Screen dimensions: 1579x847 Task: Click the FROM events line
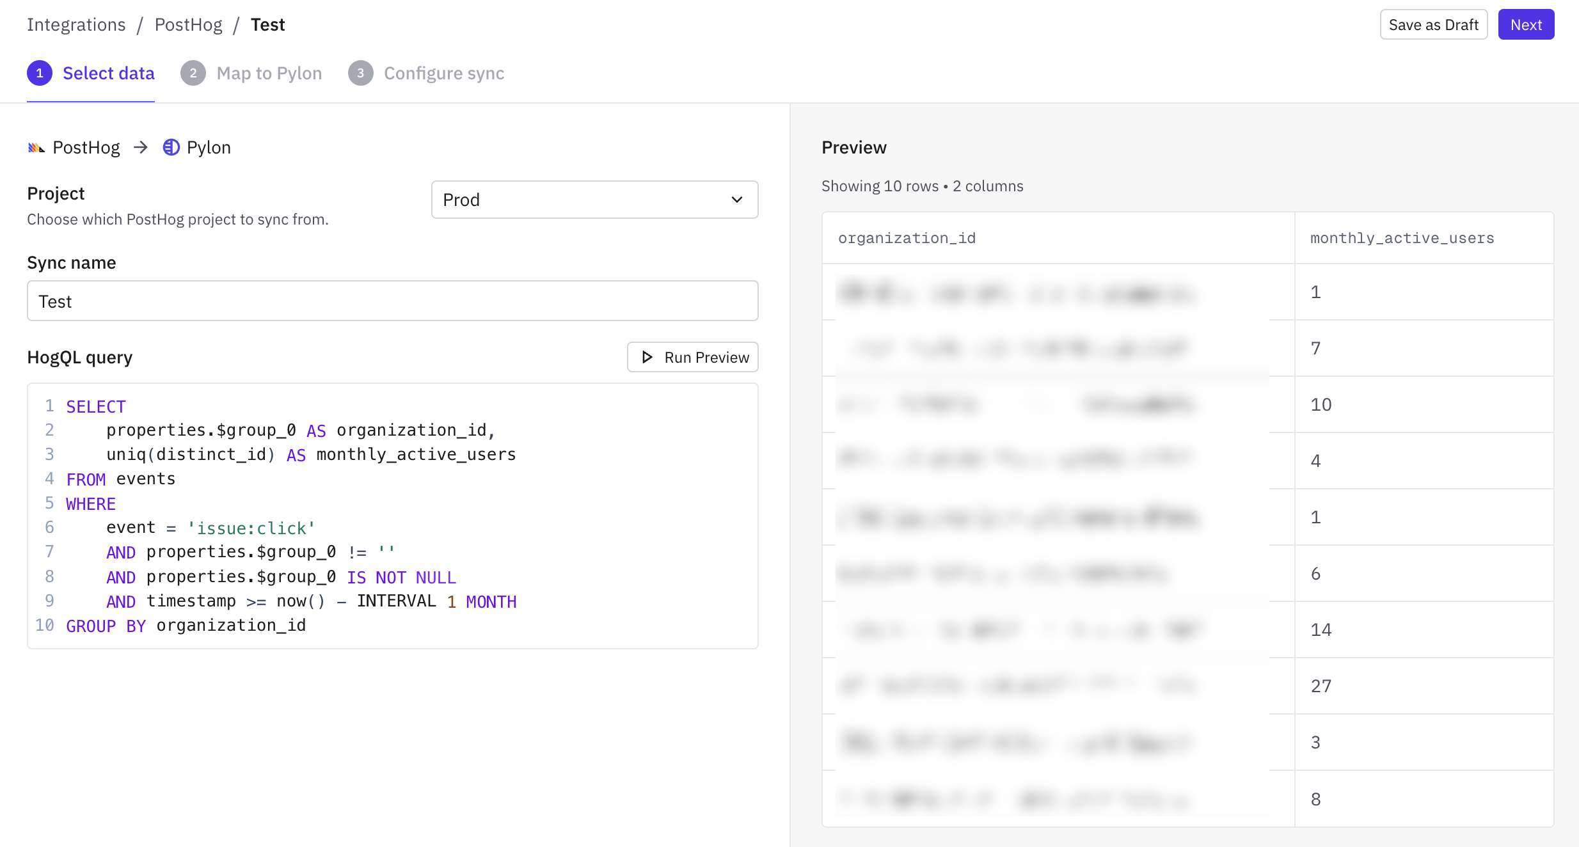[121, 479]
